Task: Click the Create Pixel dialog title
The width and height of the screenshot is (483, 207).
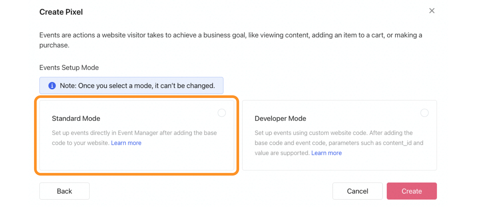Action: [x=61, y=12]
